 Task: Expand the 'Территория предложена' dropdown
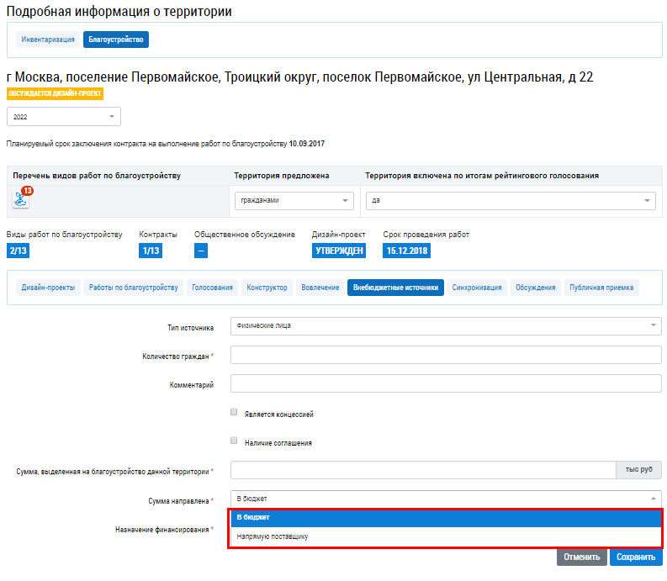pos(294,200)
